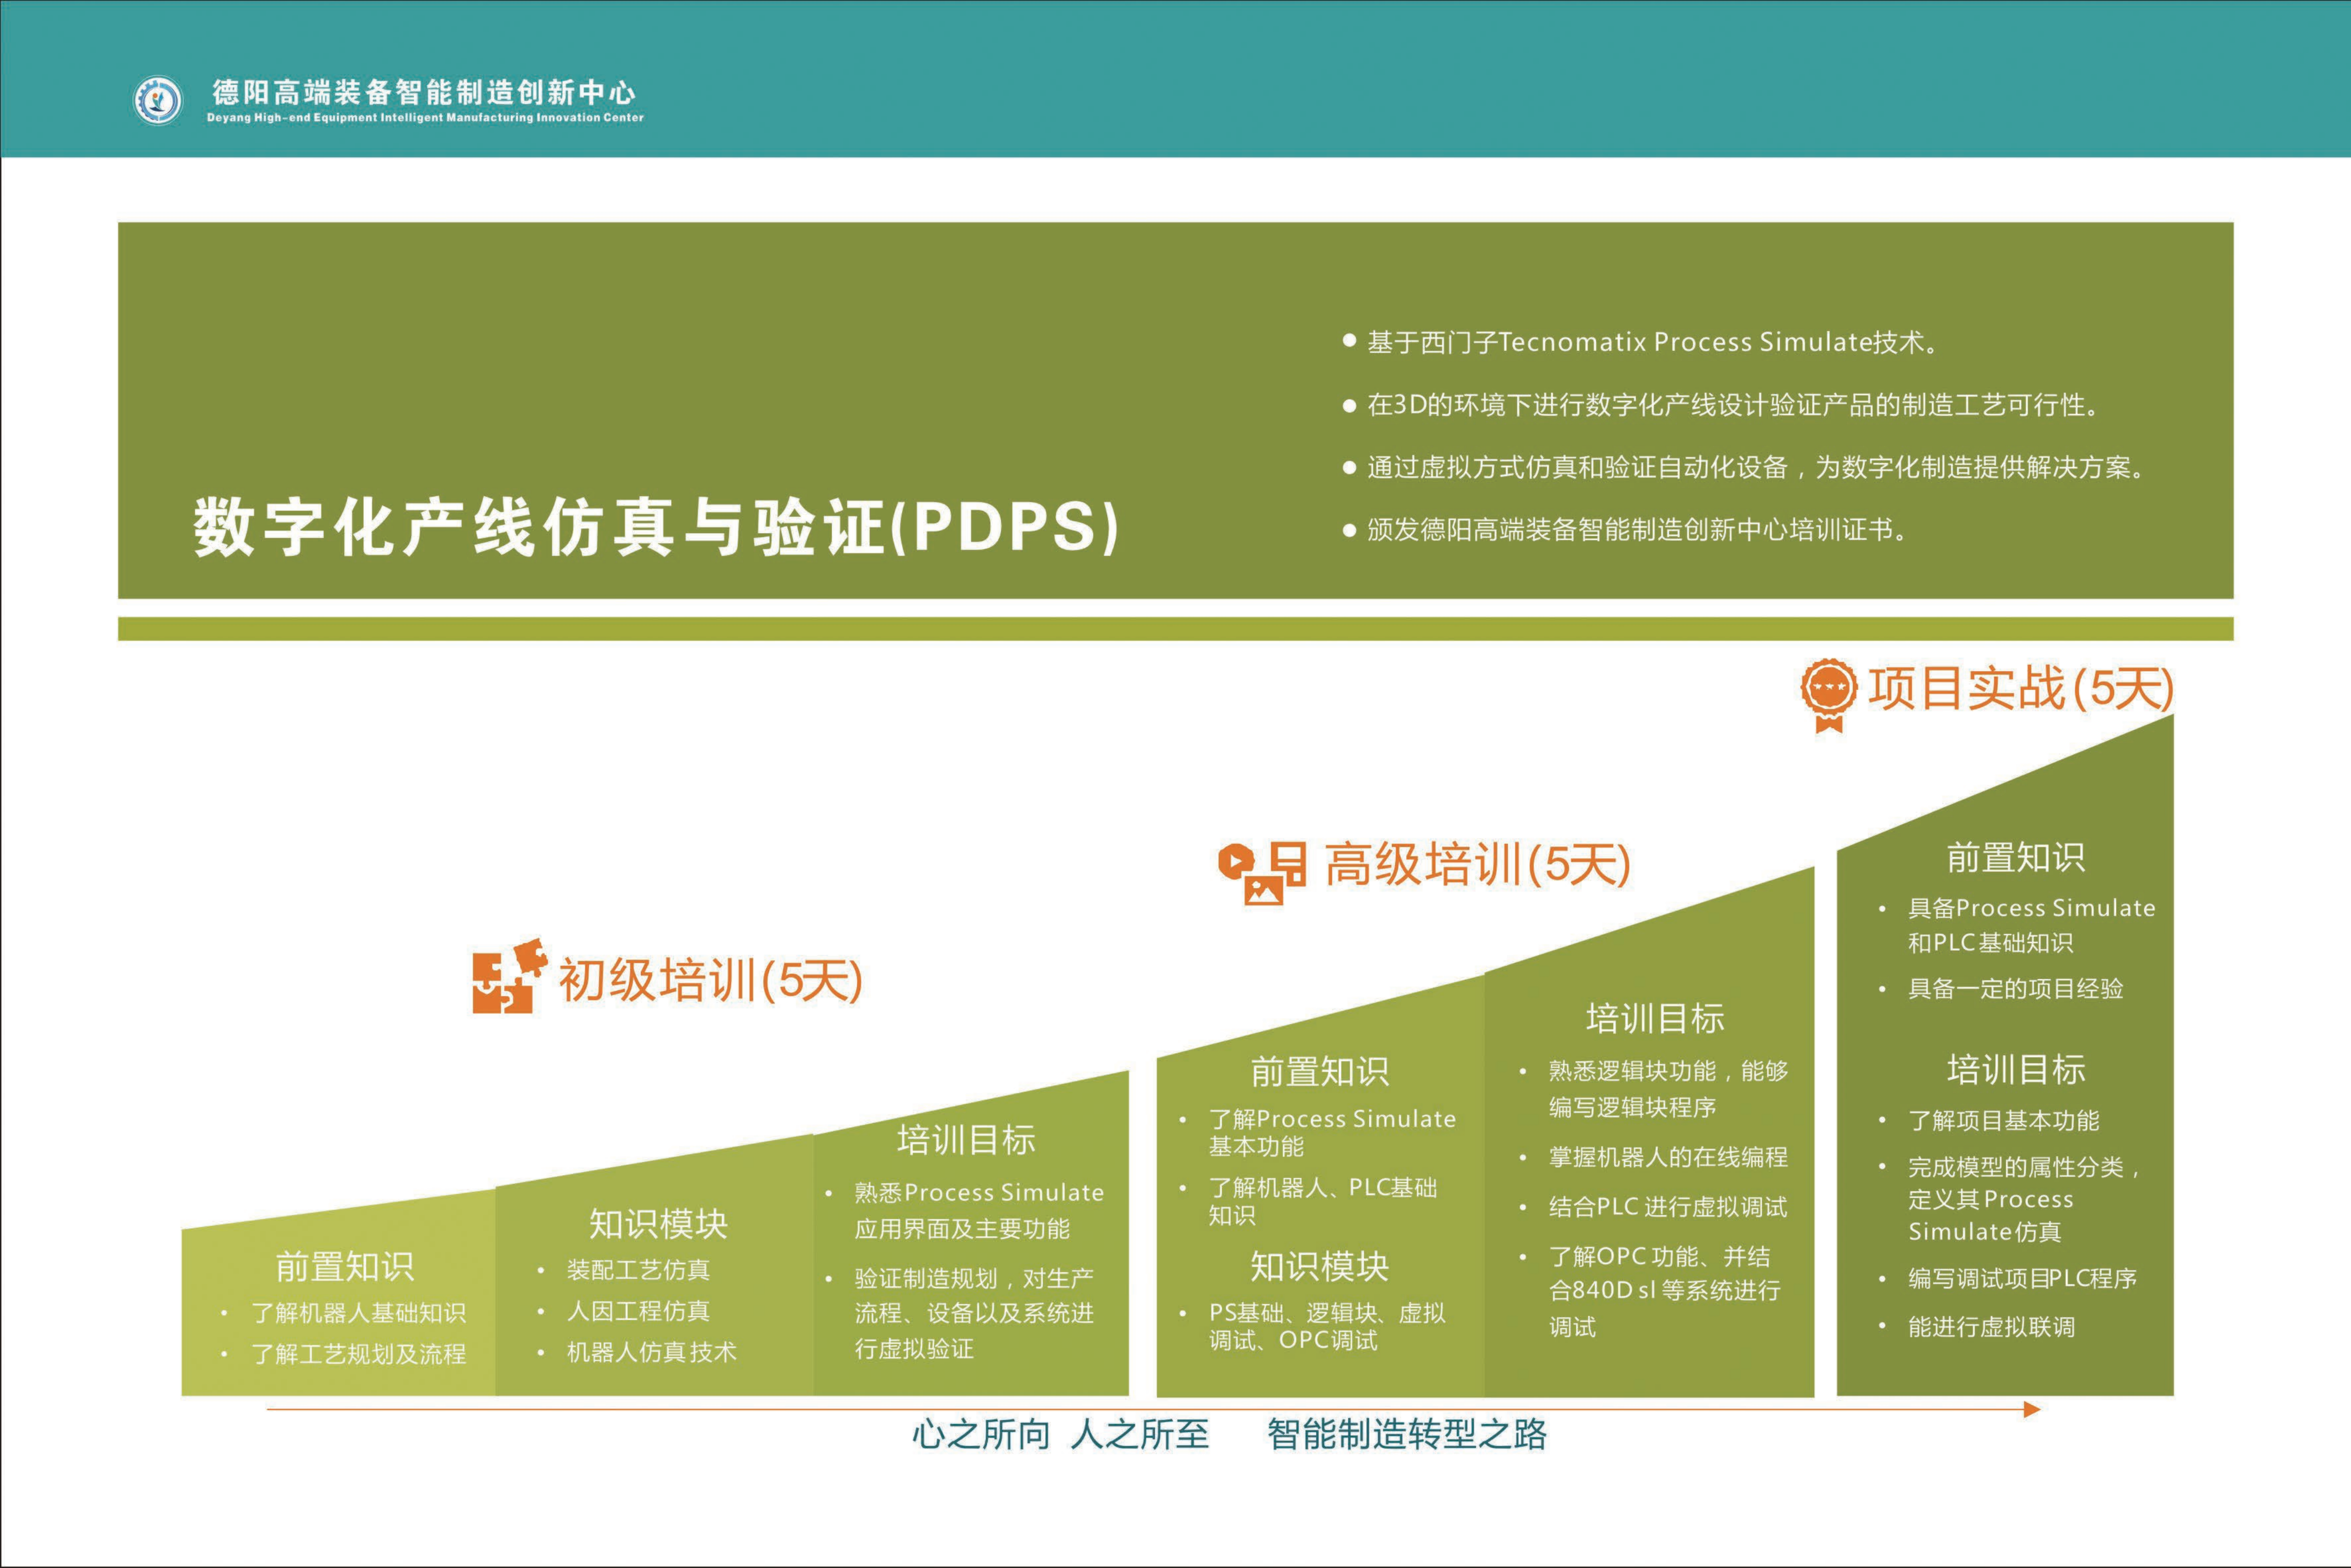The width and height of the screenshot is (2351, 1568).
Task: Click the 初级培训(5天) heading
Action: point(710,980)
